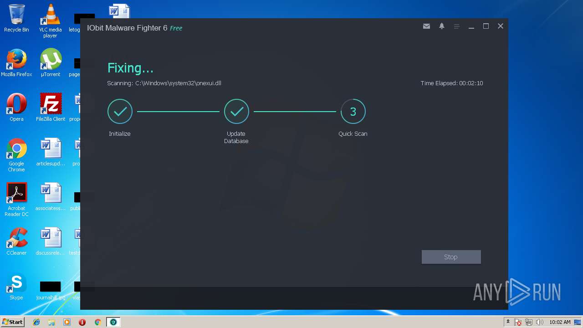Image resolution: width=583 pixels, height=328 pixels.
Task: Select the CCleaner desktop shortcut
Action: [x=16, y=241]
